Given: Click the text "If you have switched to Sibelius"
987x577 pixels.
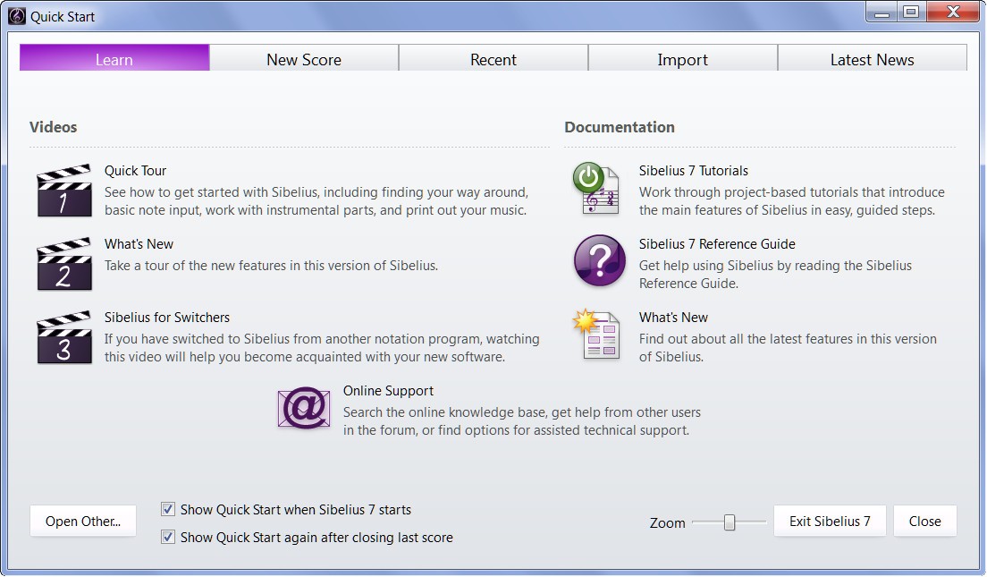Looking at the screenshot, I should [322, 348].
